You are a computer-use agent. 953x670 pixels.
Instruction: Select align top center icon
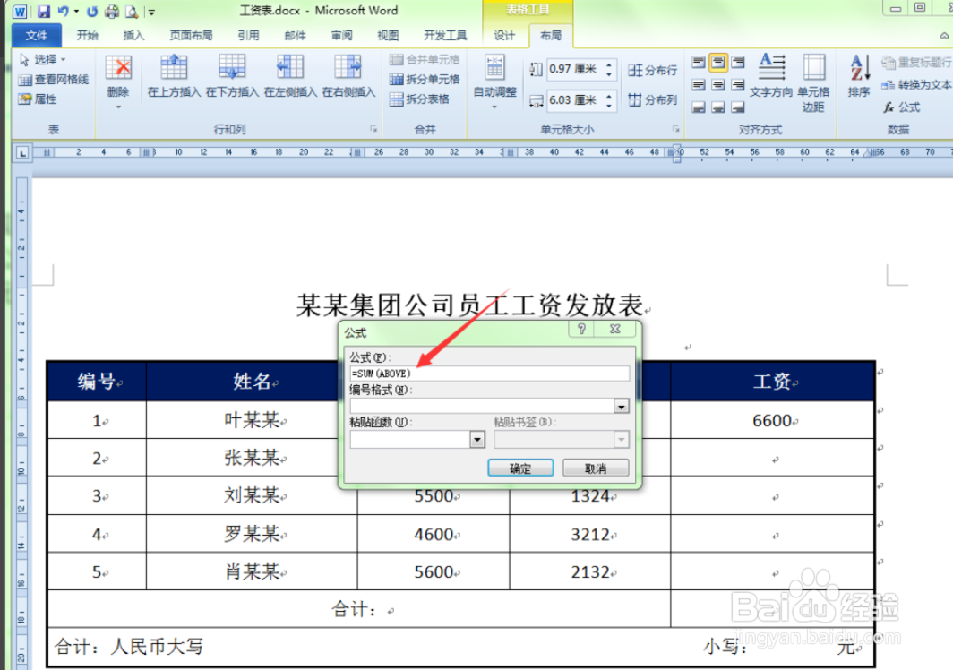pyautogui.click(x=718, y=62)
